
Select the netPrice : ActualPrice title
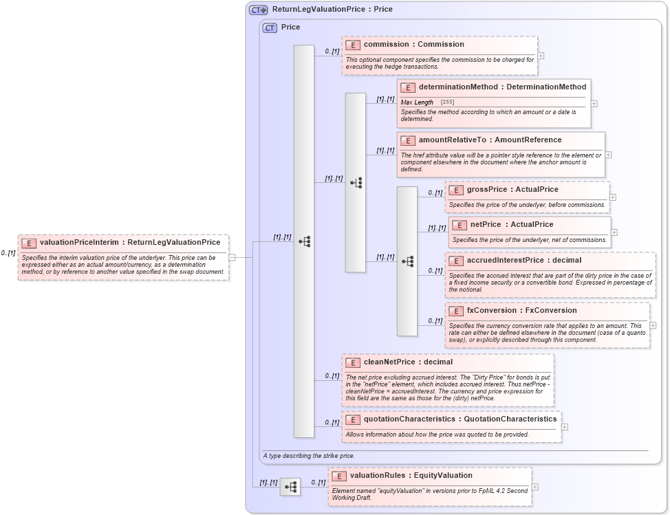[512, 225]
